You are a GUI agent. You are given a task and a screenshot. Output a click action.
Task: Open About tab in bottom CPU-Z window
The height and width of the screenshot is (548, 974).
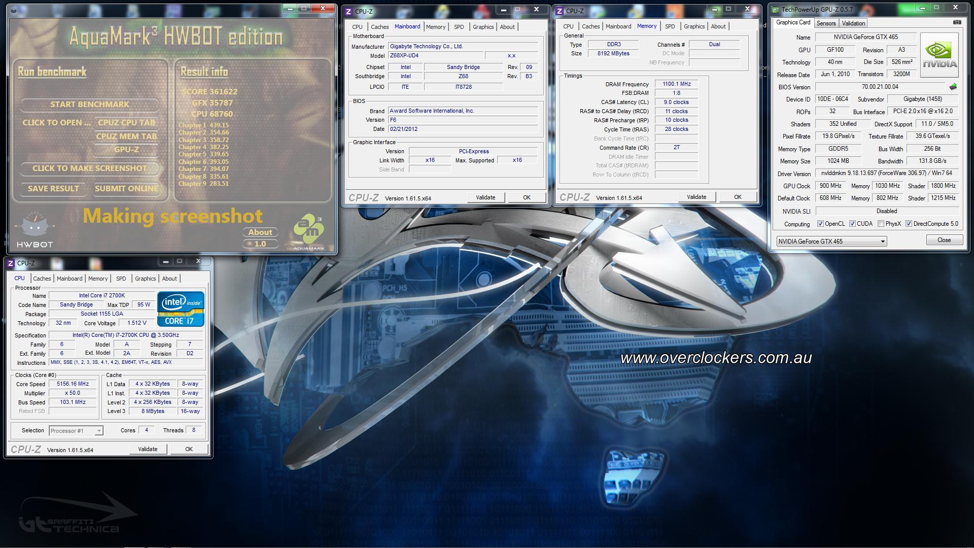tap(169, 279)
